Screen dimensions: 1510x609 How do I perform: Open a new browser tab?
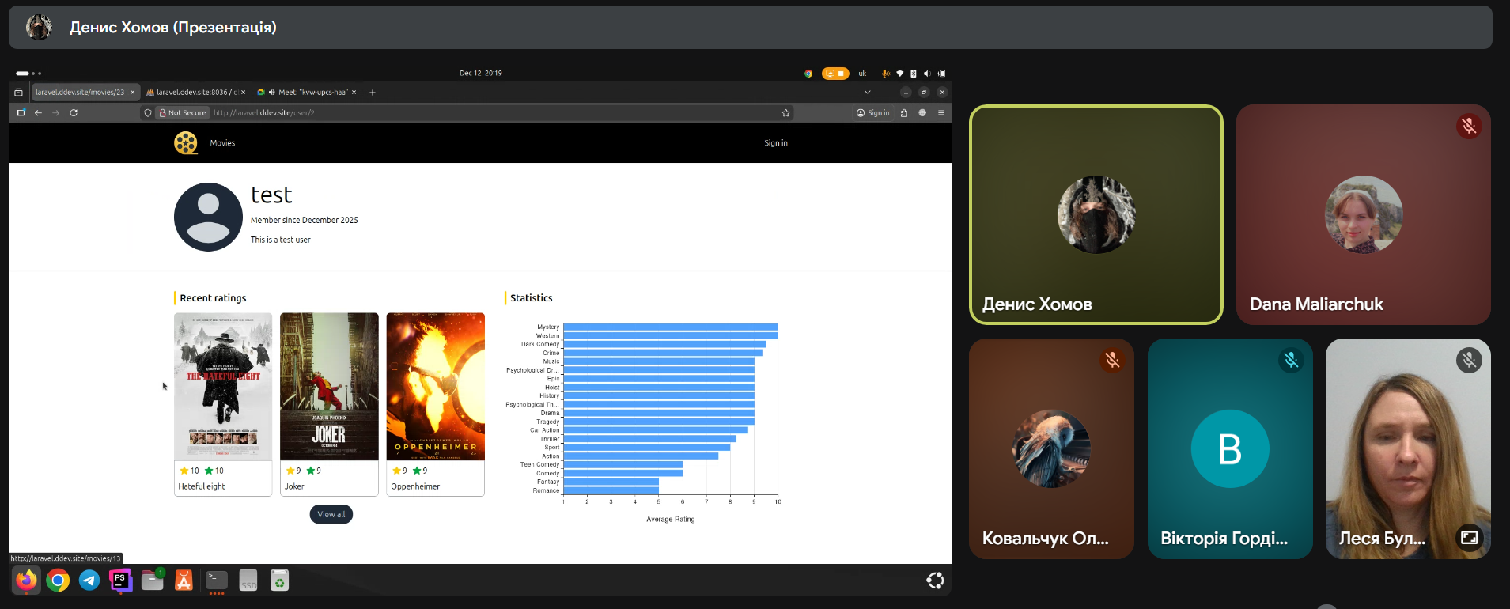tap(373, 93)
